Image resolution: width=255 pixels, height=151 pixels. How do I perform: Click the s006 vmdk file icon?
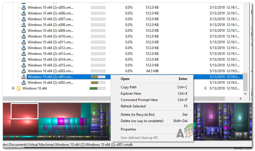pyautogui.click(x=24, y=13)
